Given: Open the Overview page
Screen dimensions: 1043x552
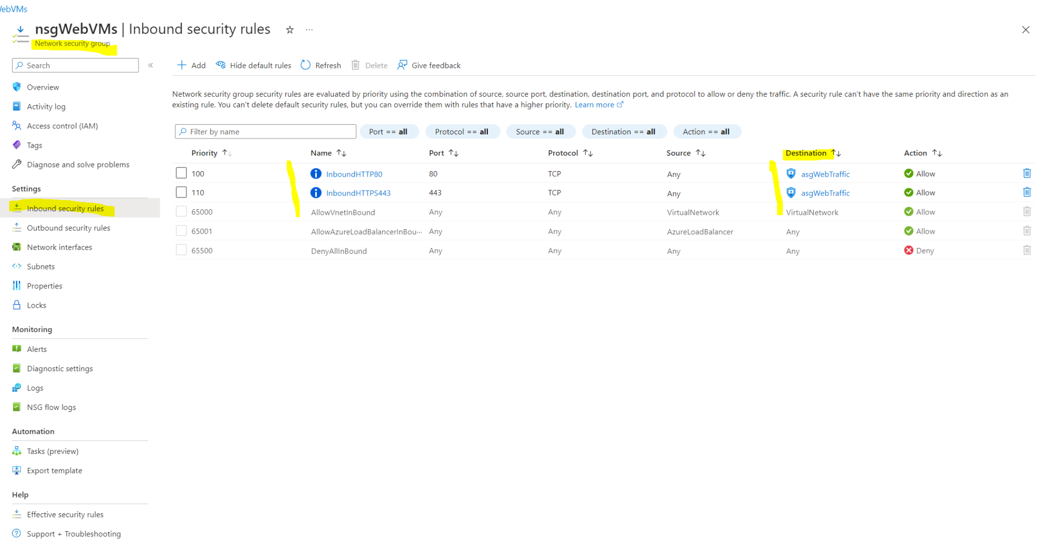Looking at the screenshot, I should tap(43, 87).
